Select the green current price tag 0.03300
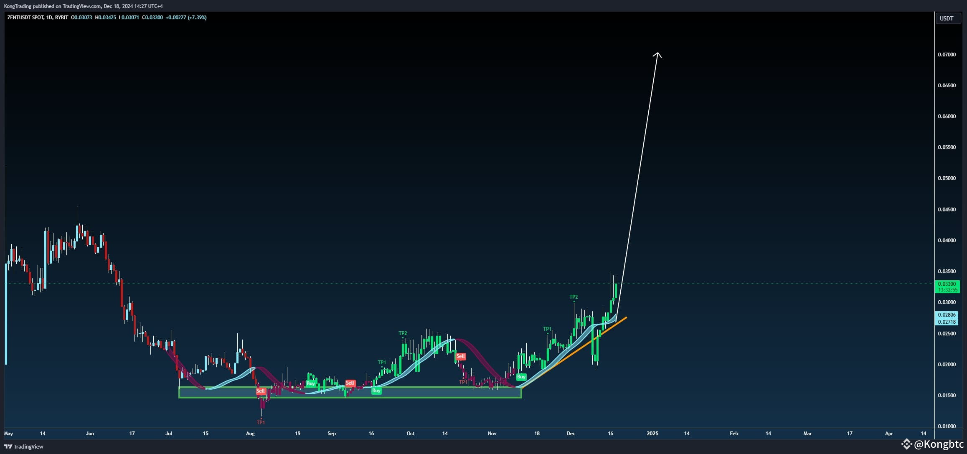 (x=948, y=283)
